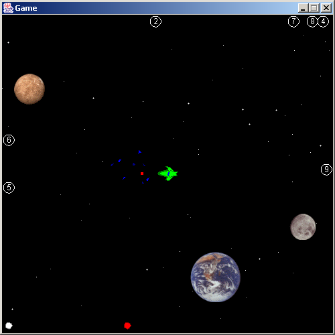Click the circled number 9 marker
This screenshot has height=335, width=335.
326,170
